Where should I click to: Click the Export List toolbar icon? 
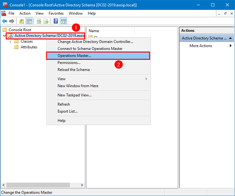[x=46, y=21]
